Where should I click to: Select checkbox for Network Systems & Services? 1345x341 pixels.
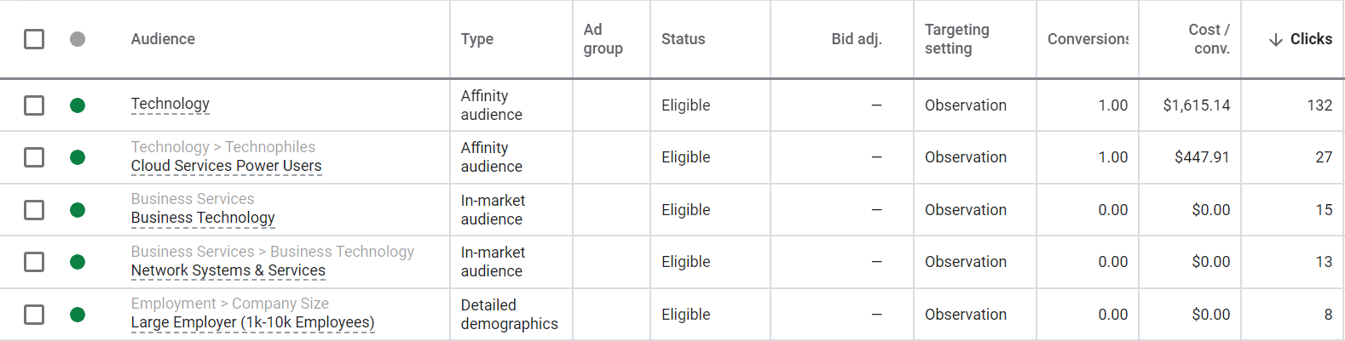tap(34, 262)
